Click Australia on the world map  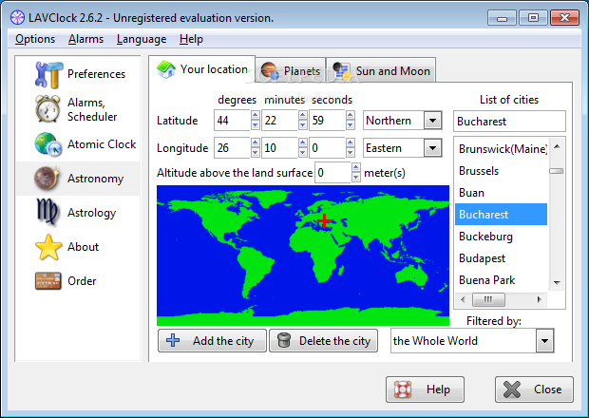(412, 276)
